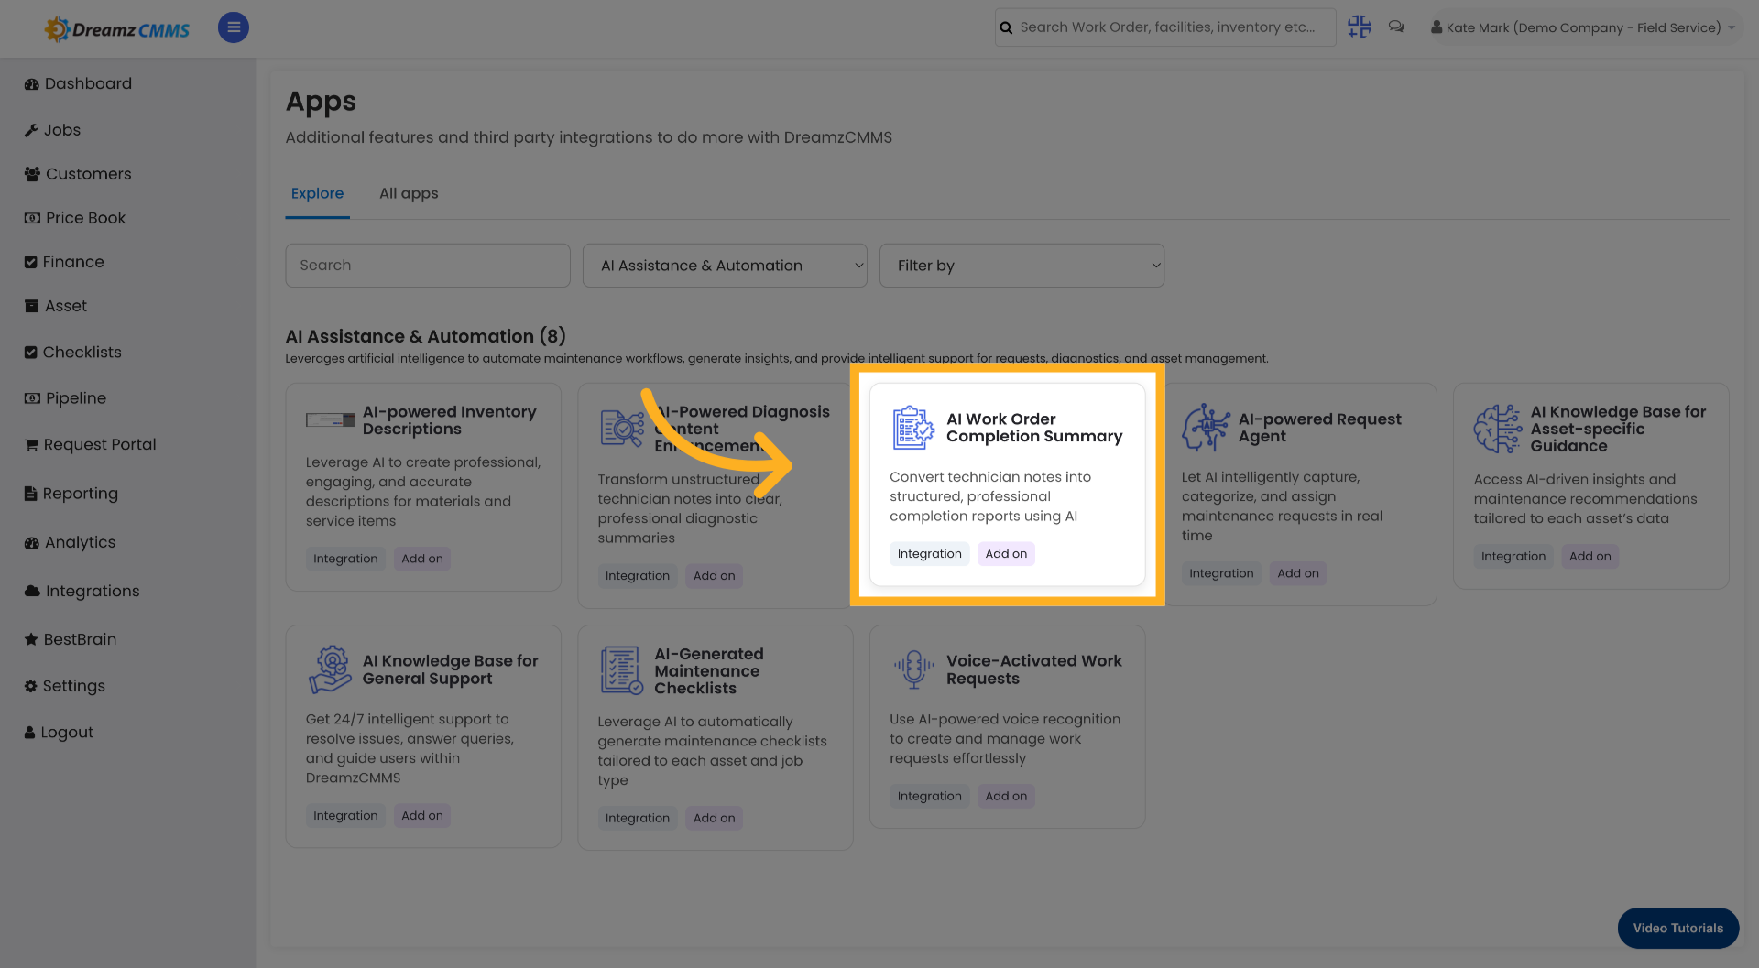Switch to the All apps tab

(409, 193)
